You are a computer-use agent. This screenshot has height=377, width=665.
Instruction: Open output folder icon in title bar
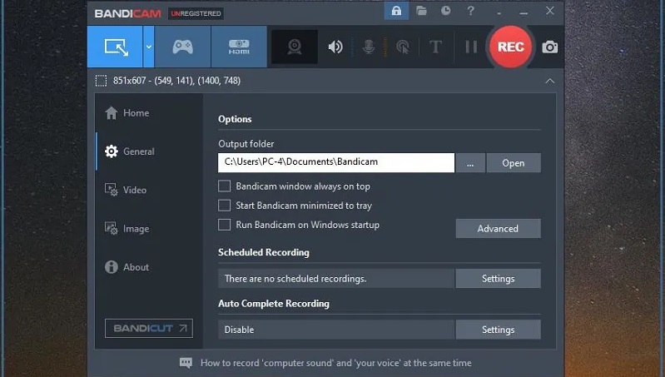click(421, 11)
